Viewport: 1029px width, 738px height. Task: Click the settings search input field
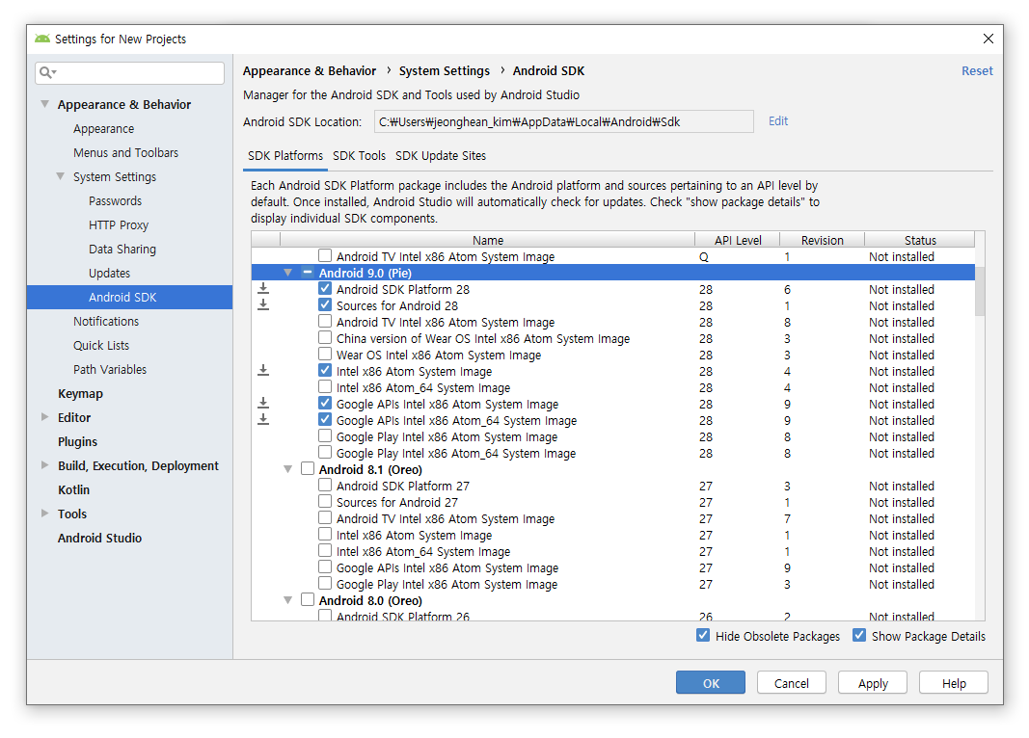pos(130,73)
